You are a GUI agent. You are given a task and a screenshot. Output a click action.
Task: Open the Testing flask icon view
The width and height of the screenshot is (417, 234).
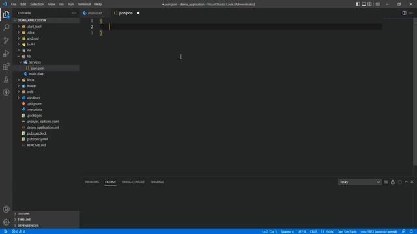(6, 79)
